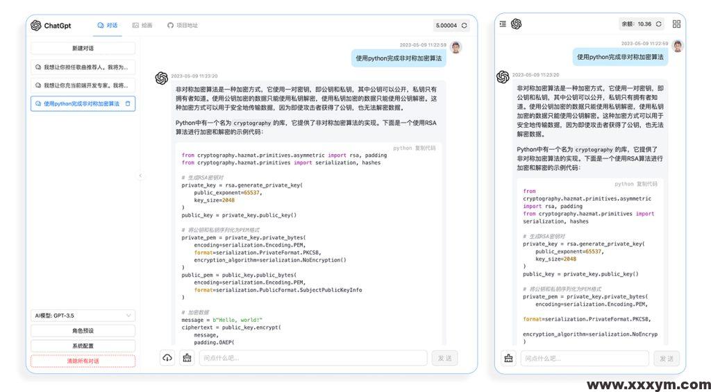Click the red 清除所有对话 button
The width and height of the screenshot is (711, 392).
pyautogui.click(x=83, y=361)
